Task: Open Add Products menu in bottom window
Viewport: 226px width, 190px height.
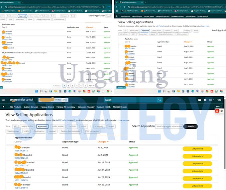Action: pos(15,107)
